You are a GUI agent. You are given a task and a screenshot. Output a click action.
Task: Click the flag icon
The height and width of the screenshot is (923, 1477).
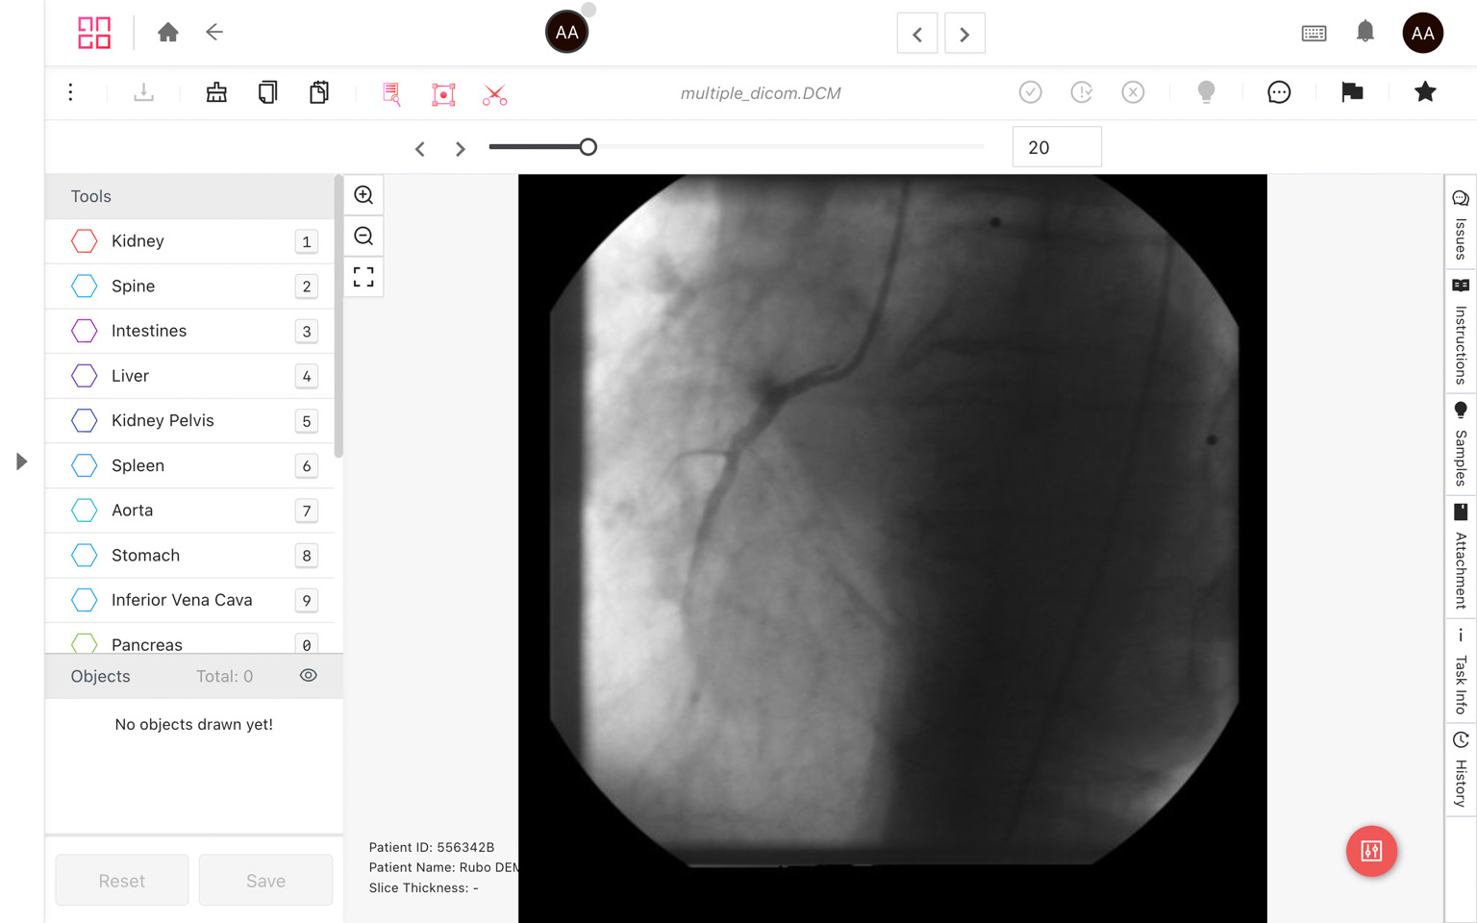(1352, 92)
